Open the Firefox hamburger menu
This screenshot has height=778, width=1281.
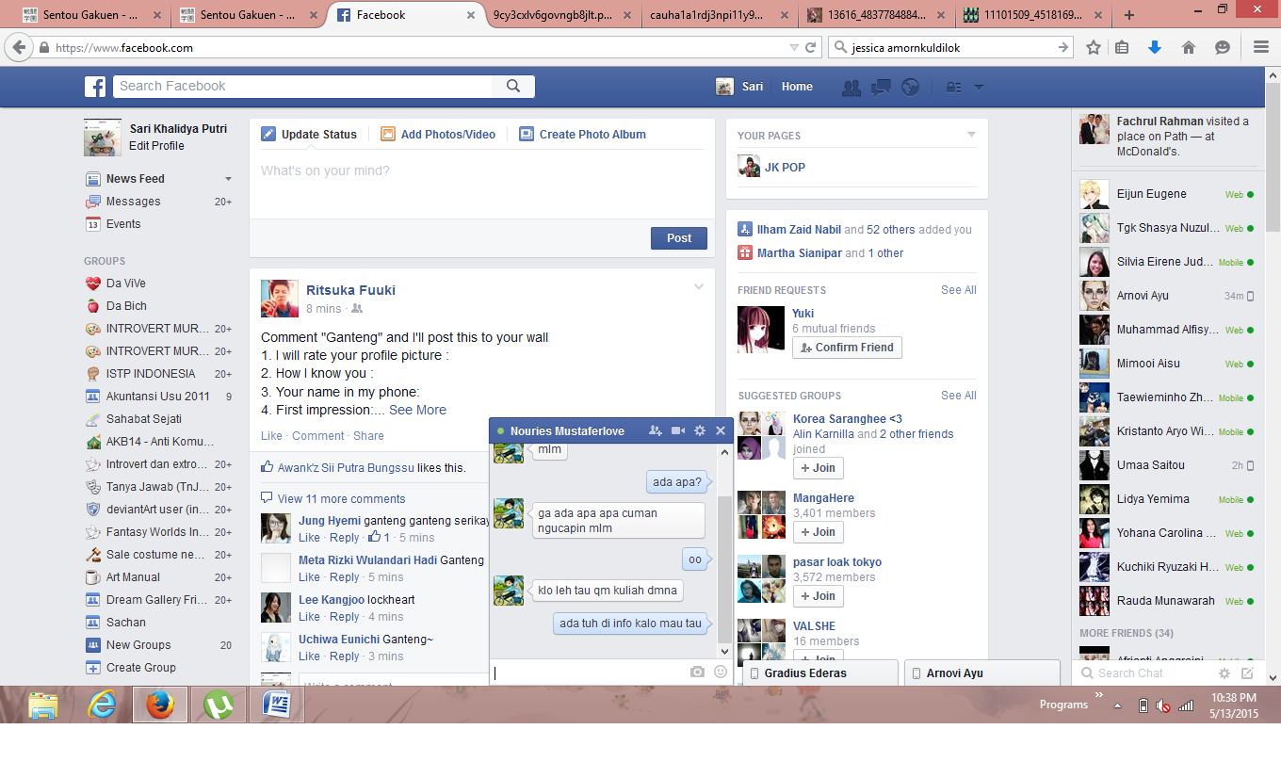click(1261, 47)
